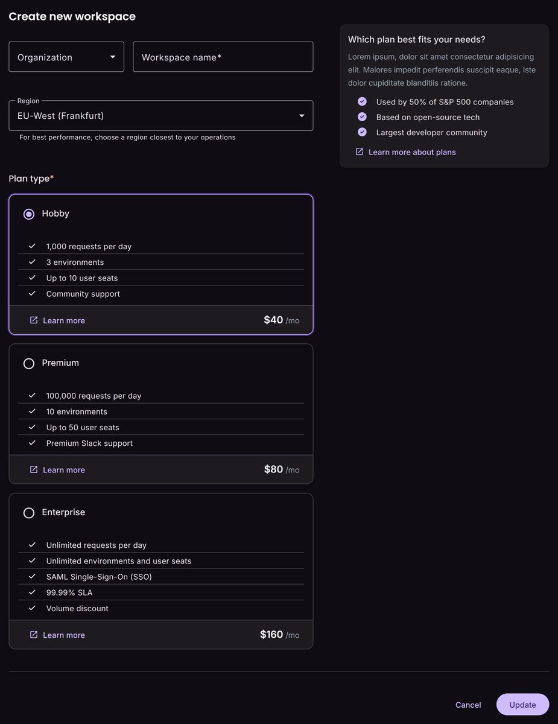Expand the Region dropdown arrow
The image size is (558, 724).
[302, 116]
